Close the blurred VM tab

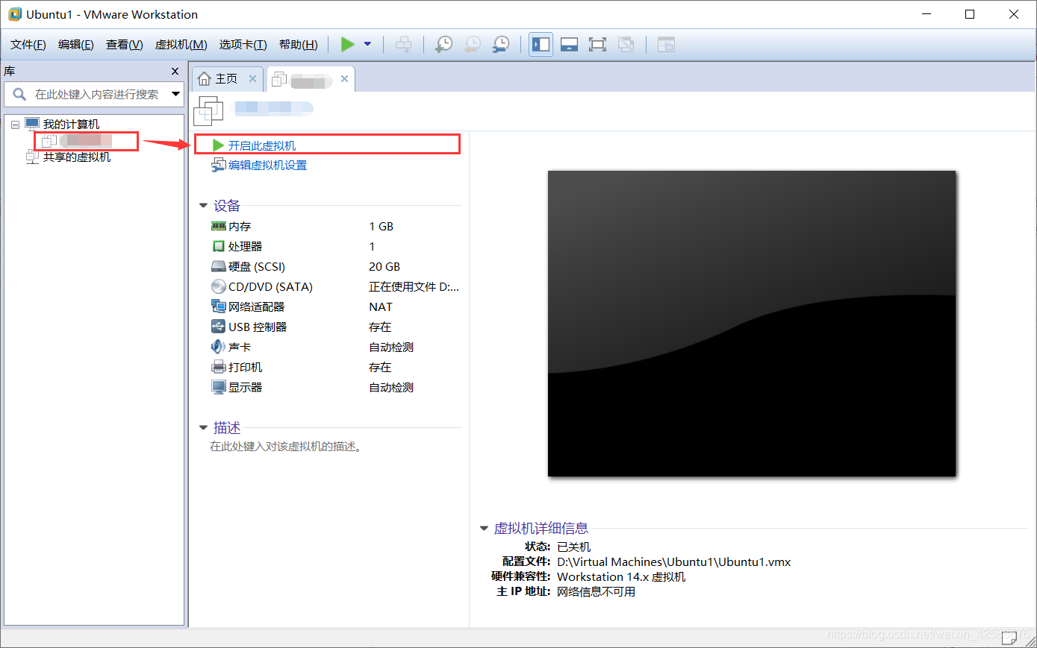pyautogui.click(x=344, y=79)
